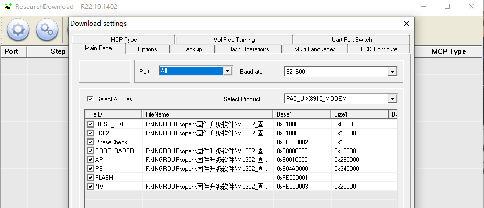Toggle the PS file checkbox
484x208 pixels.
click(x=90, y=169)
